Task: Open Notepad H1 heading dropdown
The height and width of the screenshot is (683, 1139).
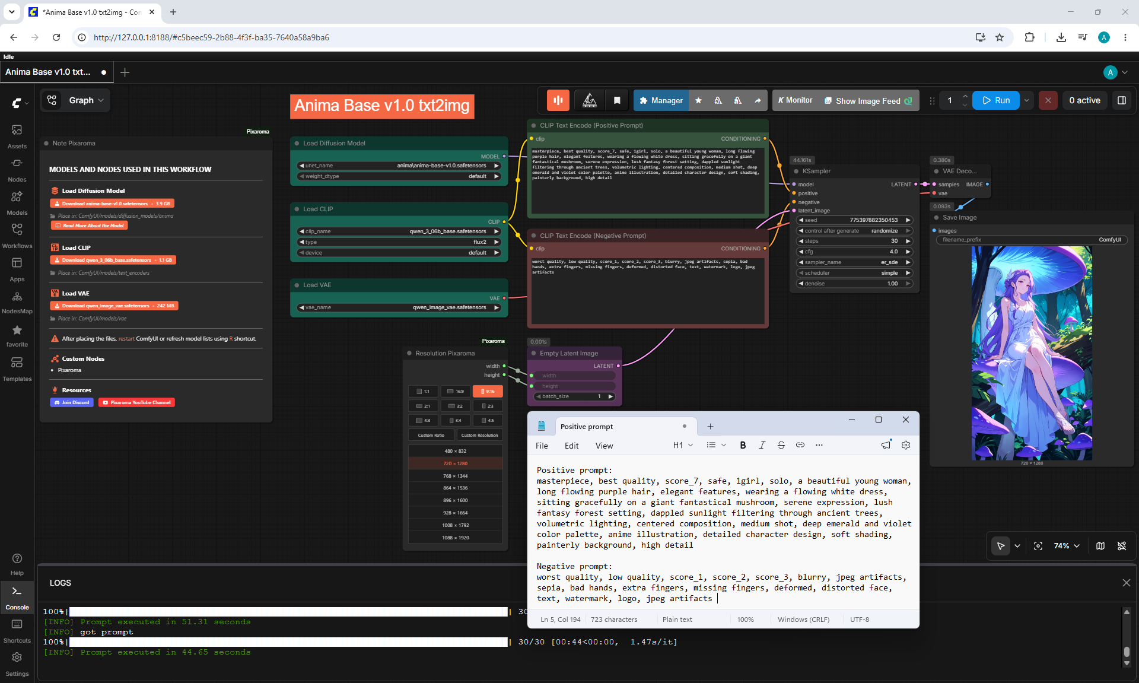Action: click(x=683, y=445)
